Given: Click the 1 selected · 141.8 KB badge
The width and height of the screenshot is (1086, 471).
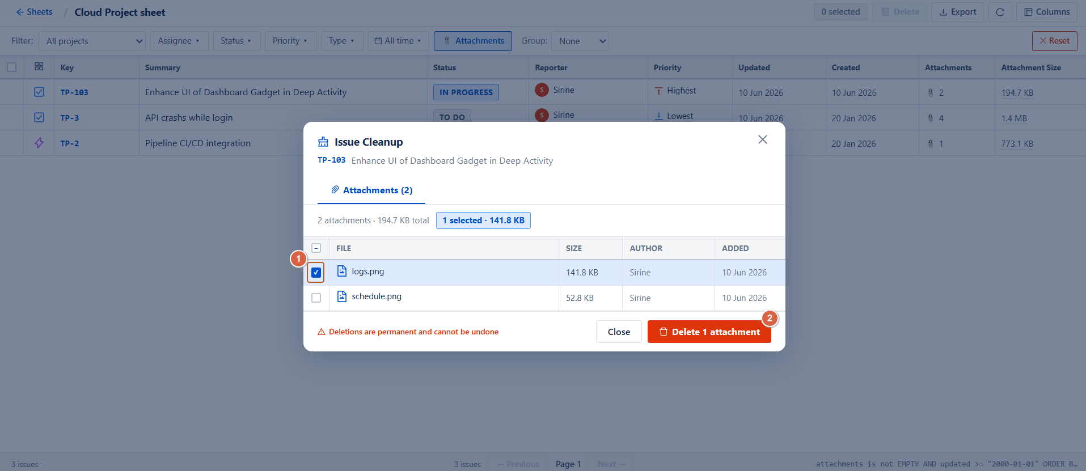Looking at the screenshot, I should (483, 220).
